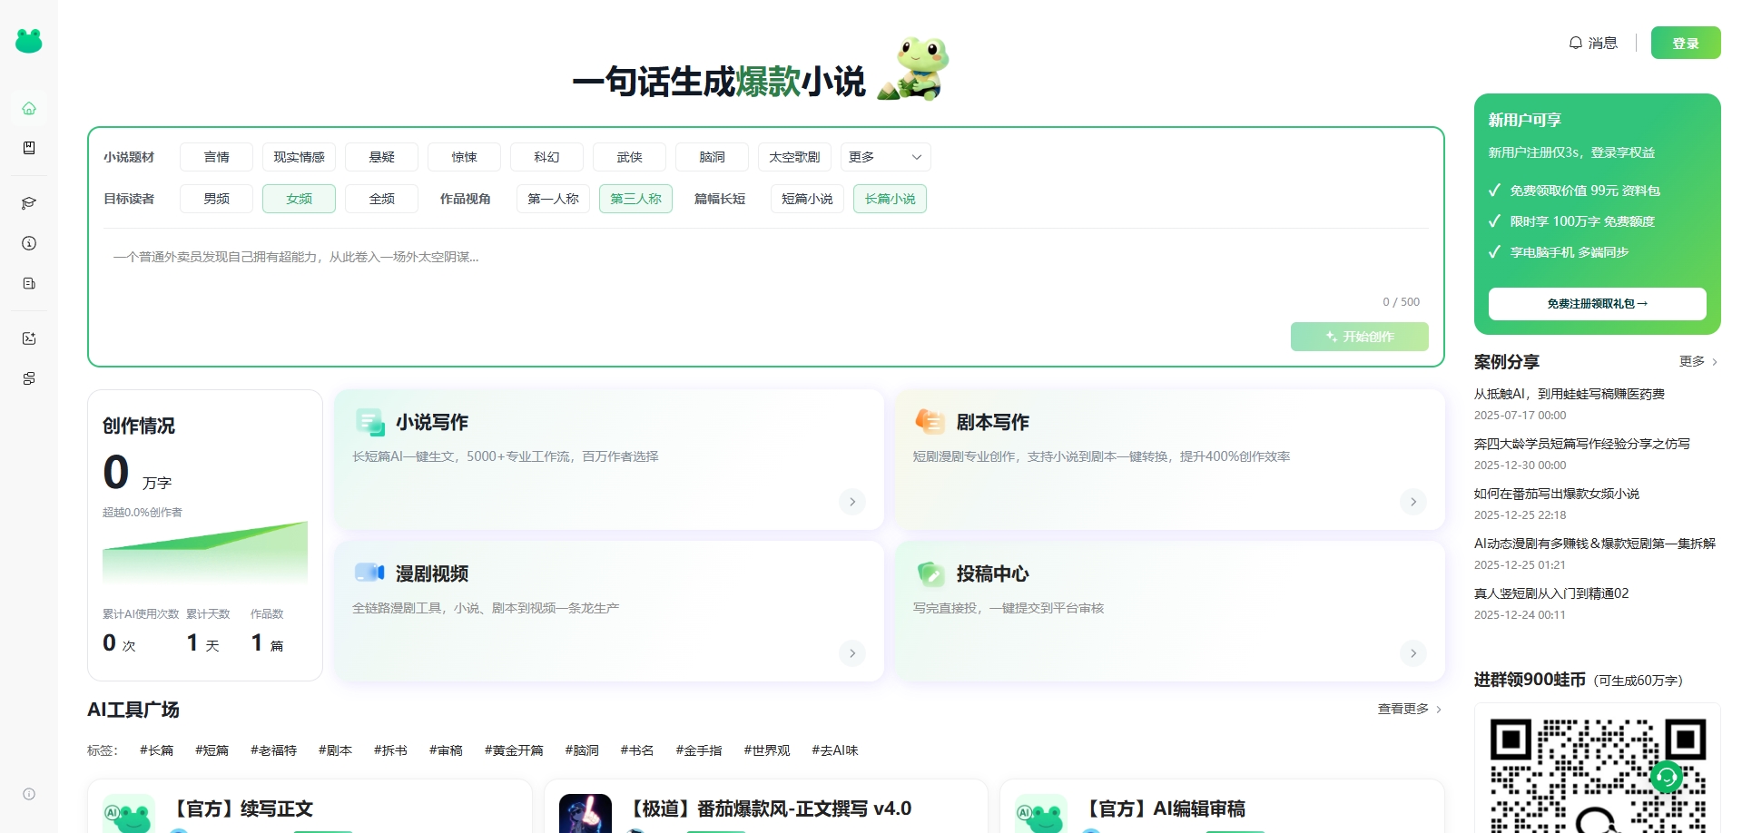
Task: Toggle the 第一人称 perspective option
Action: (553, 199)
